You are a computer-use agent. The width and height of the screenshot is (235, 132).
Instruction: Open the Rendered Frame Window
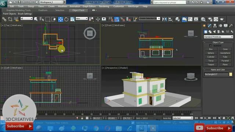[x=216, y=19]
